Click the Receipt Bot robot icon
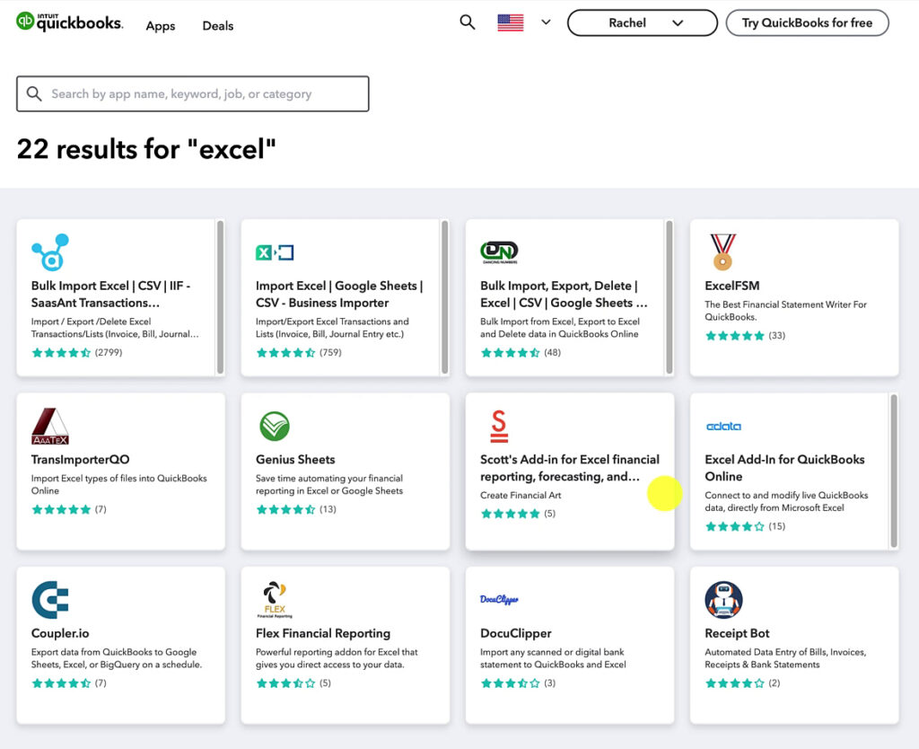Screen dimensions: 919x749 pos(722,598)
